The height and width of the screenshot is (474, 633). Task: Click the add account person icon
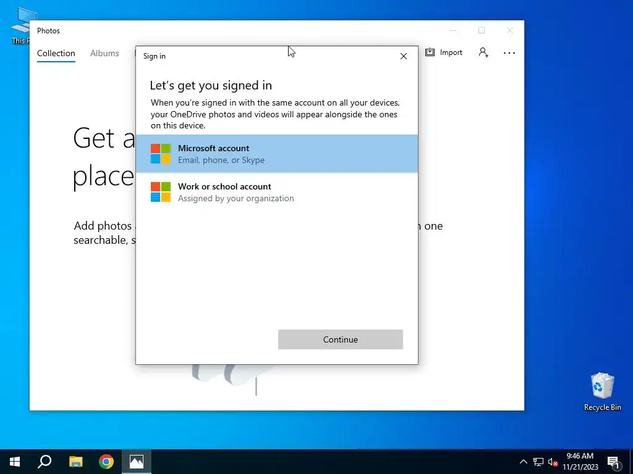483,52
